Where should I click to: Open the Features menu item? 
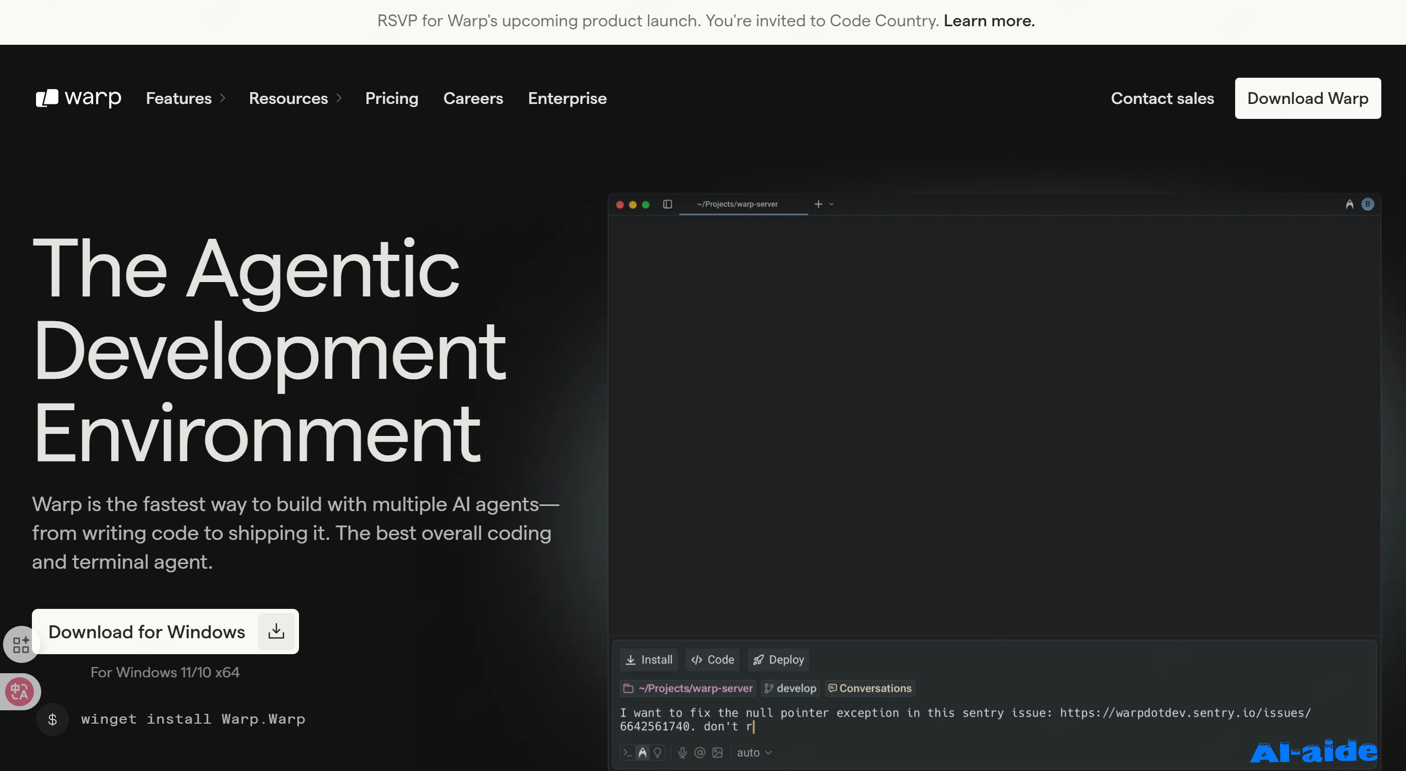coord(179,98)
